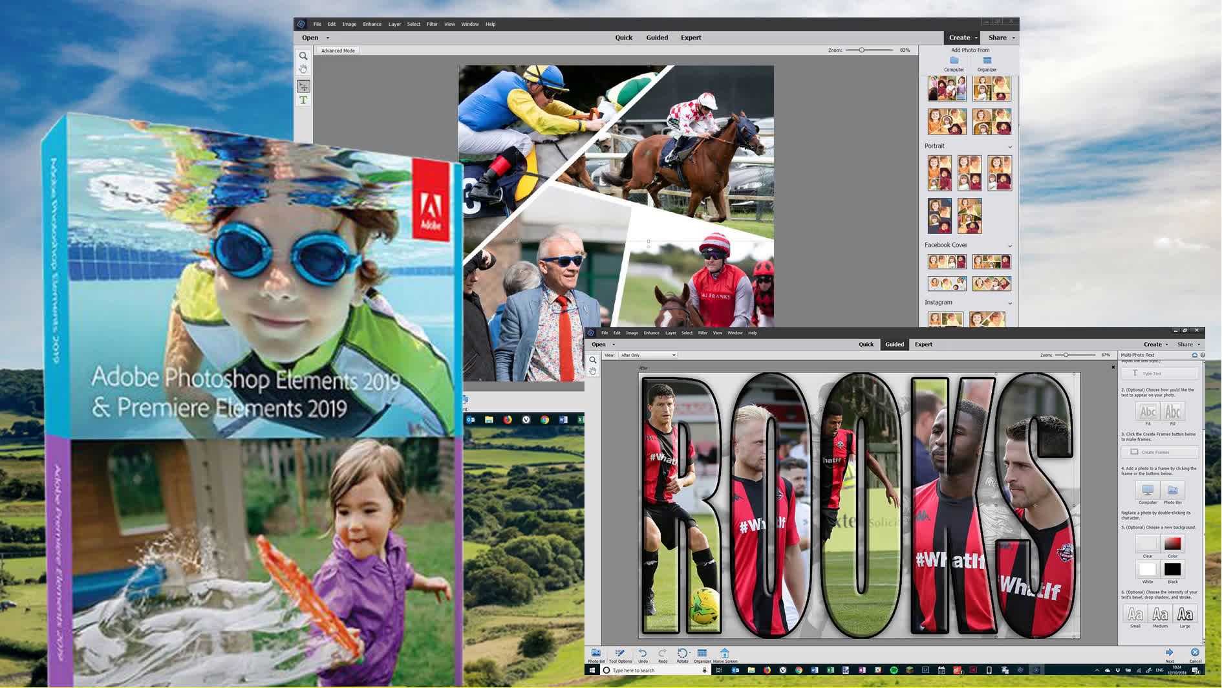Switch to the Expert tab
Screen dimensions: 1222x688
[x=923, y=344]
